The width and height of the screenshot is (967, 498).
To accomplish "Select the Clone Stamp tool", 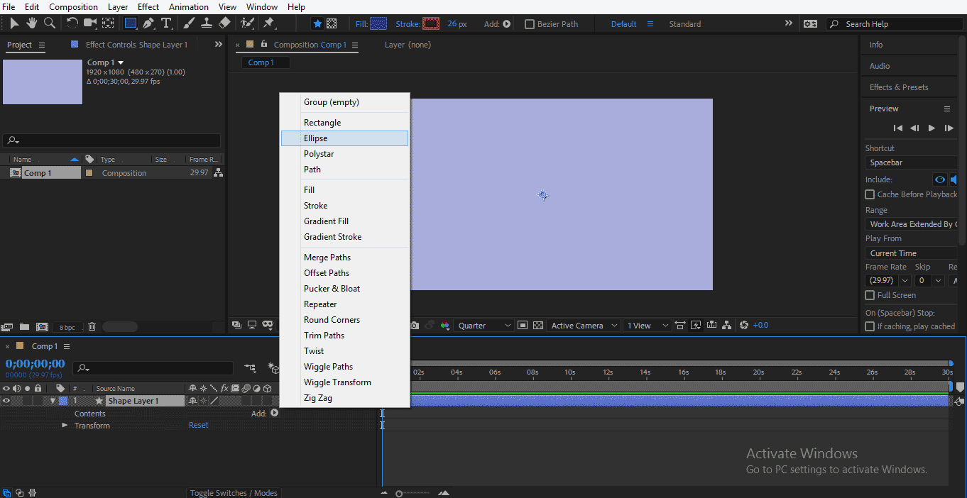I will pos(207,23).
